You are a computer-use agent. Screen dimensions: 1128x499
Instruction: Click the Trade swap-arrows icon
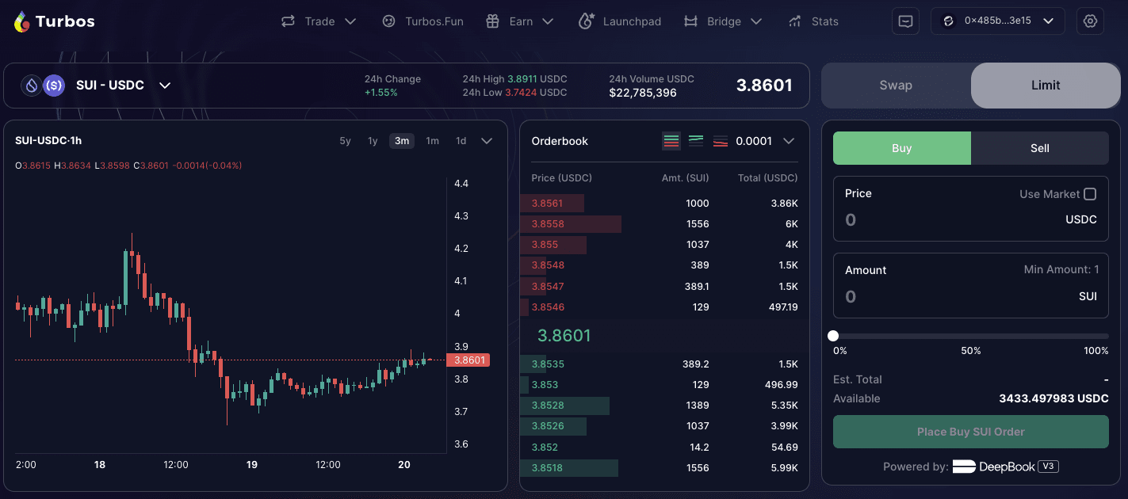point(289,21)
